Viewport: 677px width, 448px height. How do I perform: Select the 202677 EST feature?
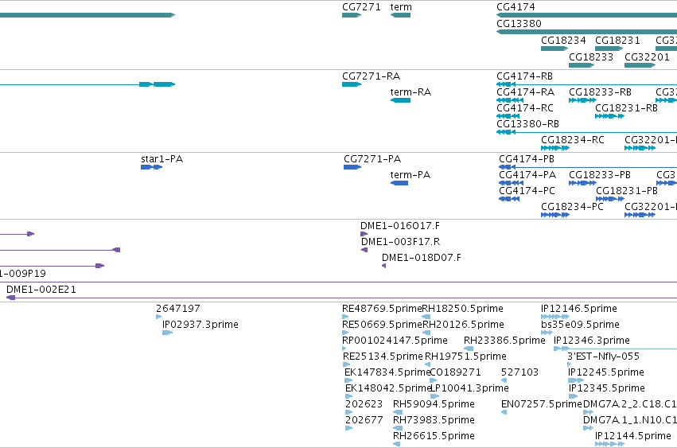pyautogui.click(x=348, y=429)
